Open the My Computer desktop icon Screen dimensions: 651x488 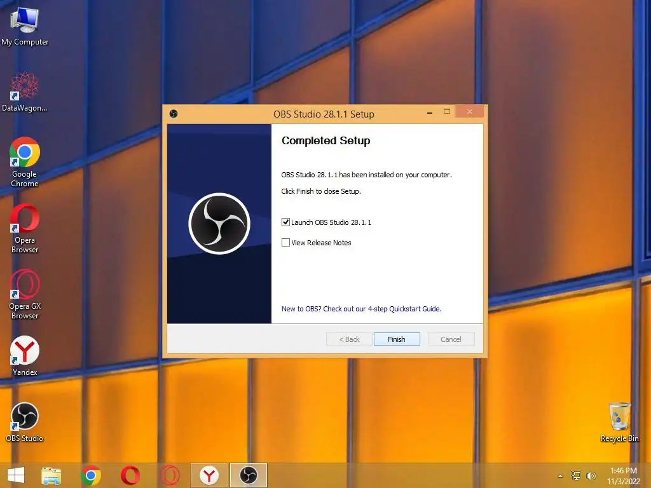(x=25, y=27)
